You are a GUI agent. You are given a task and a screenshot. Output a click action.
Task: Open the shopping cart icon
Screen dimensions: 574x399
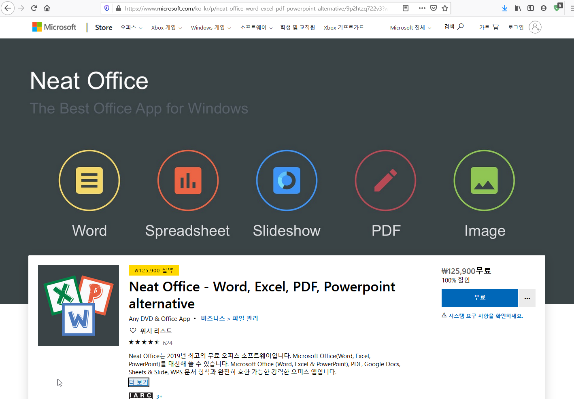[495, 27]
